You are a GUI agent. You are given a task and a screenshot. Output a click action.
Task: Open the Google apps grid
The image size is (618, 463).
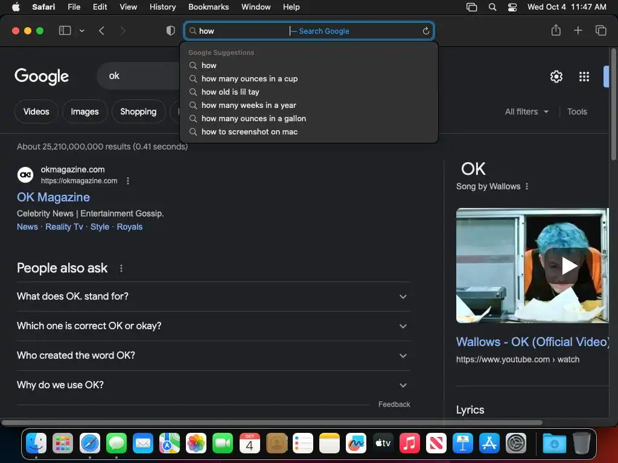coord(584,77)
